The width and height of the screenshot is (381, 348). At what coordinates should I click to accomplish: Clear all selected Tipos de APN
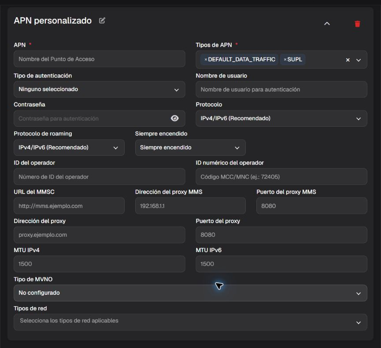(348, 60)
